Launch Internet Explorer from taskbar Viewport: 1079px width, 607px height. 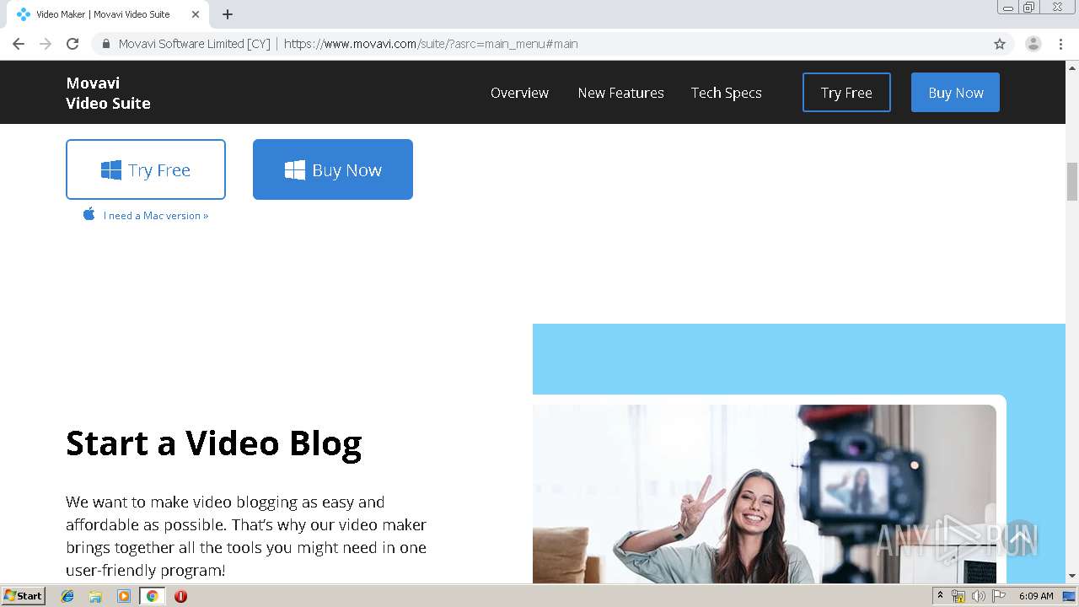(67, 596)
